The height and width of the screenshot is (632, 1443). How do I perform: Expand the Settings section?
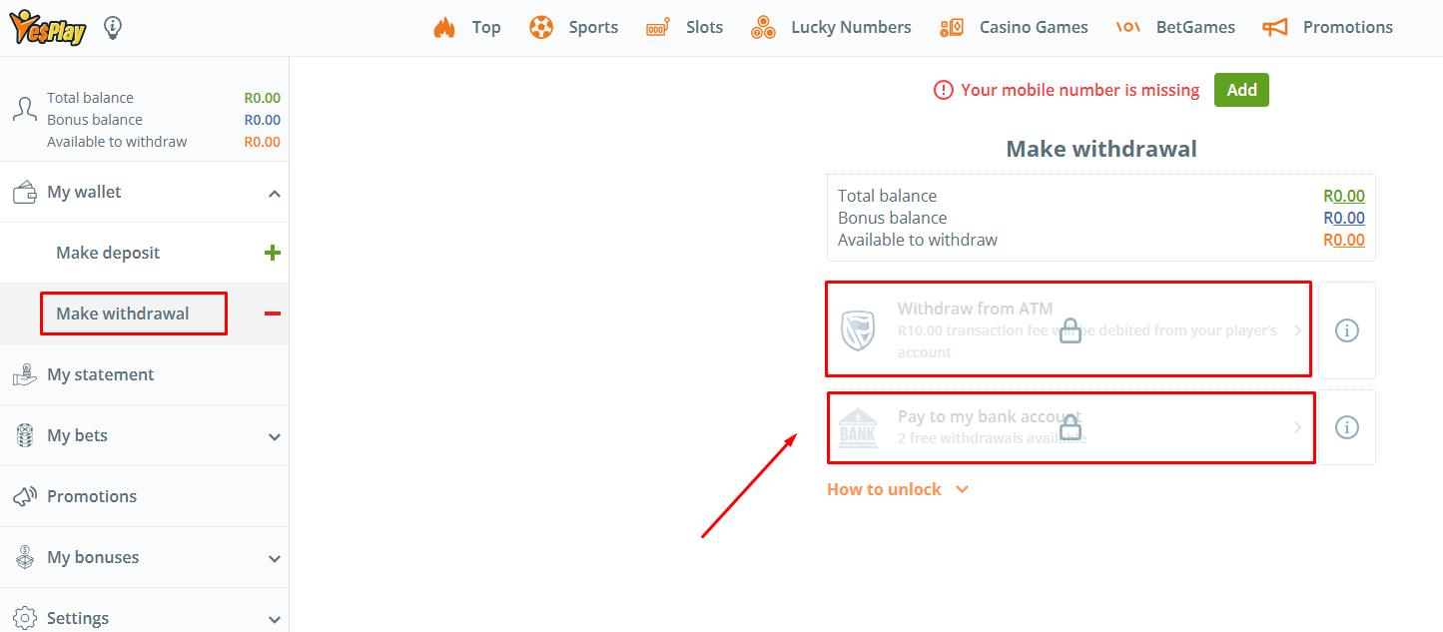coord(275,619)
